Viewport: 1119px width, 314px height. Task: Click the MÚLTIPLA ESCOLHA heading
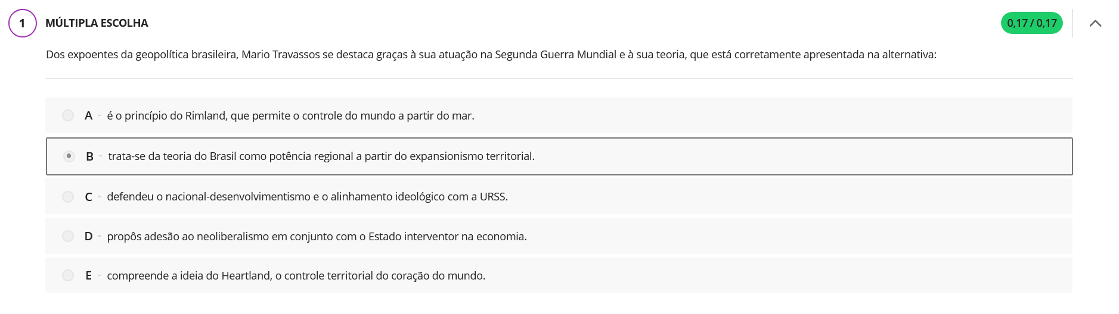click(97, 23)
